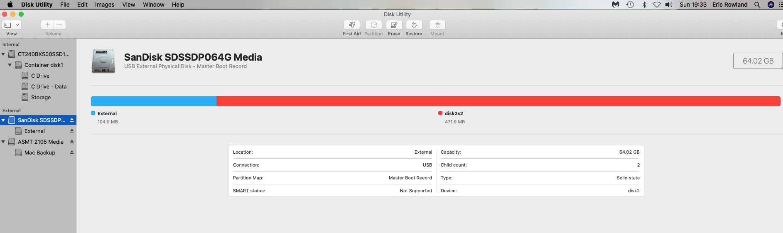Open the View sidebar options button
783x233 pixels.
click(x=12, y=25)
